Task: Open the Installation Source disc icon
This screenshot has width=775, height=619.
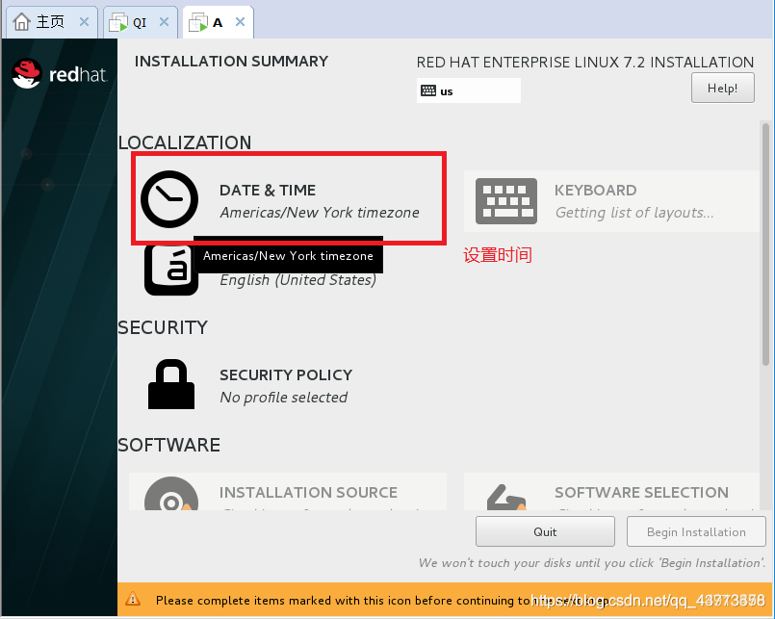Action: (x=171, y=494)
